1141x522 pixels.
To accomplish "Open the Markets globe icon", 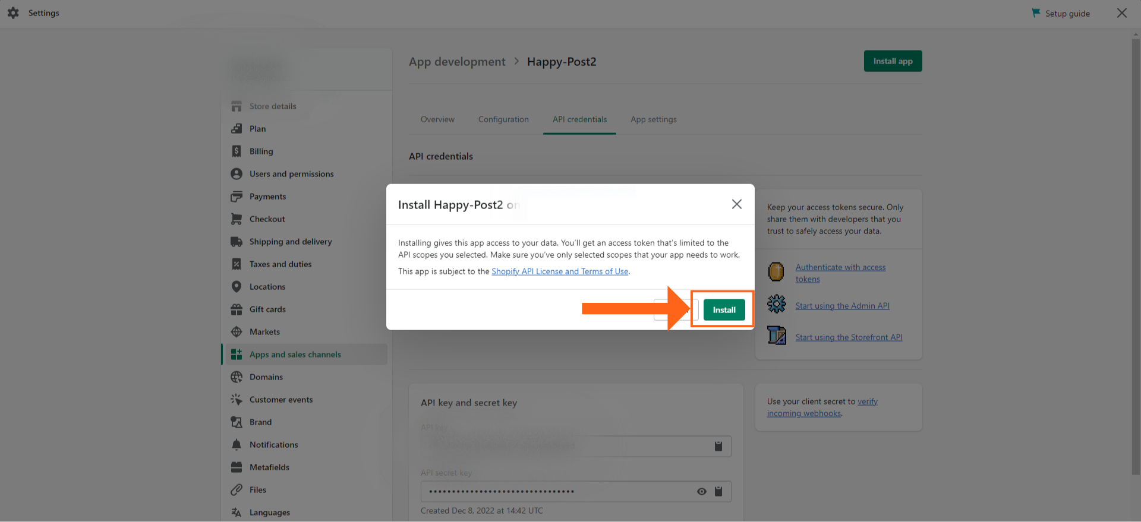I will tap(237, 332).
